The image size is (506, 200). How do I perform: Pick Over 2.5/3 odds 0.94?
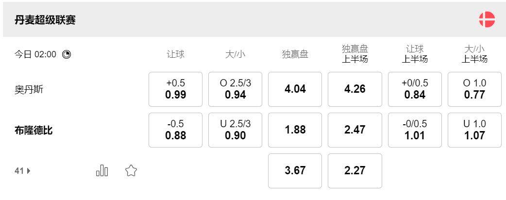tap(235, 89)
